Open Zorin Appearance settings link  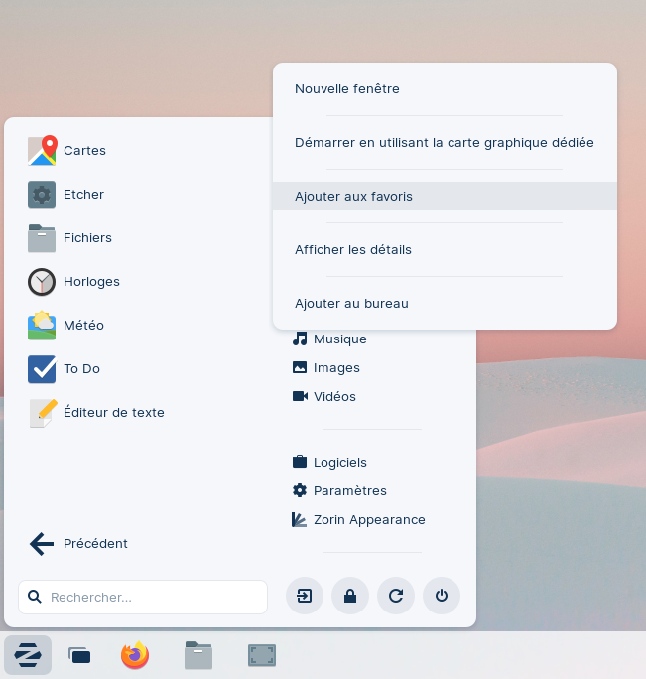pyautogui.click(x=368, y=520)
